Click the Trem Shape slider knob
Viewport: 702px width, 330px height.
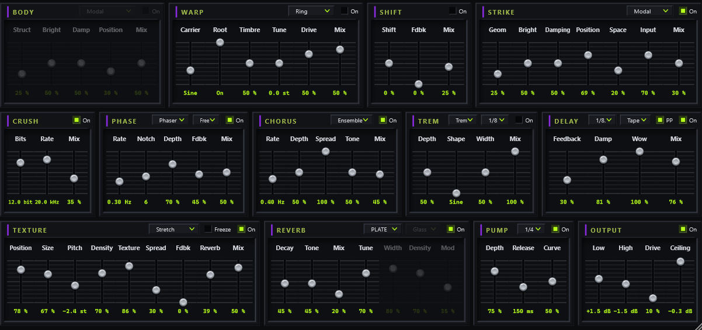point(456,193)
